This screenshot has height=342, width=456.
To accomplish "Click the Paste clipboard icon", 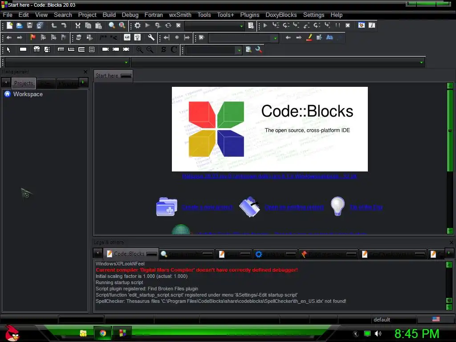I will pyautogui.click(x=98, y=25).
